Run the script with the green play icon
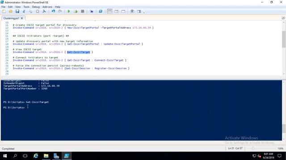 tap(69, 12)
